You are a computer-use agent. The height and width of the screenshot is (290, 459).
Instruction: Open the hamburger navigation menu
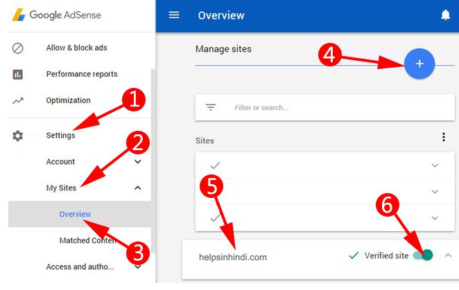tap(174, 15)
